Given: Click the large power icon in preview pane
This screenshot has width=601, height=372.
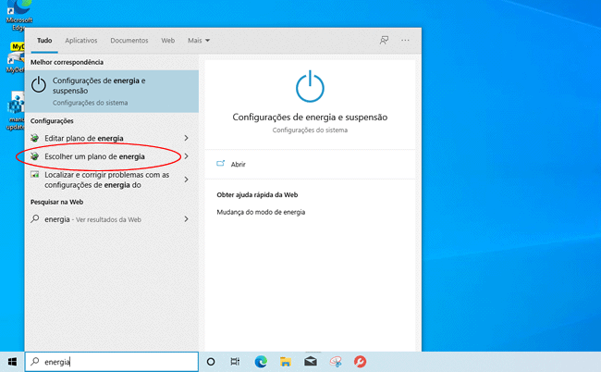Looking at the screenshot, I should [310, 87].
